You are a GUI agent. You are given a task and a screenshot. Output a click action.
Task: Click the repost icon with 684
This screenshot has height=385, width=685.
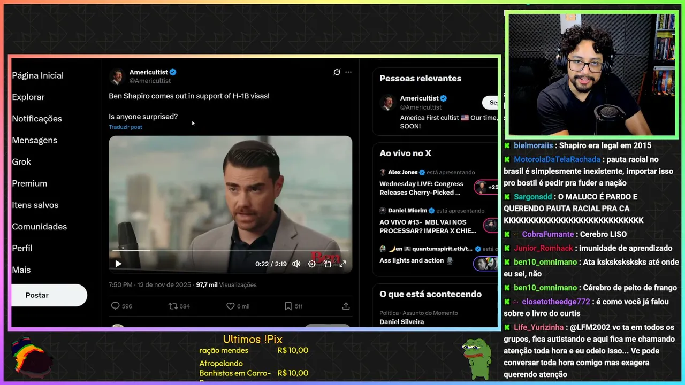179,306
